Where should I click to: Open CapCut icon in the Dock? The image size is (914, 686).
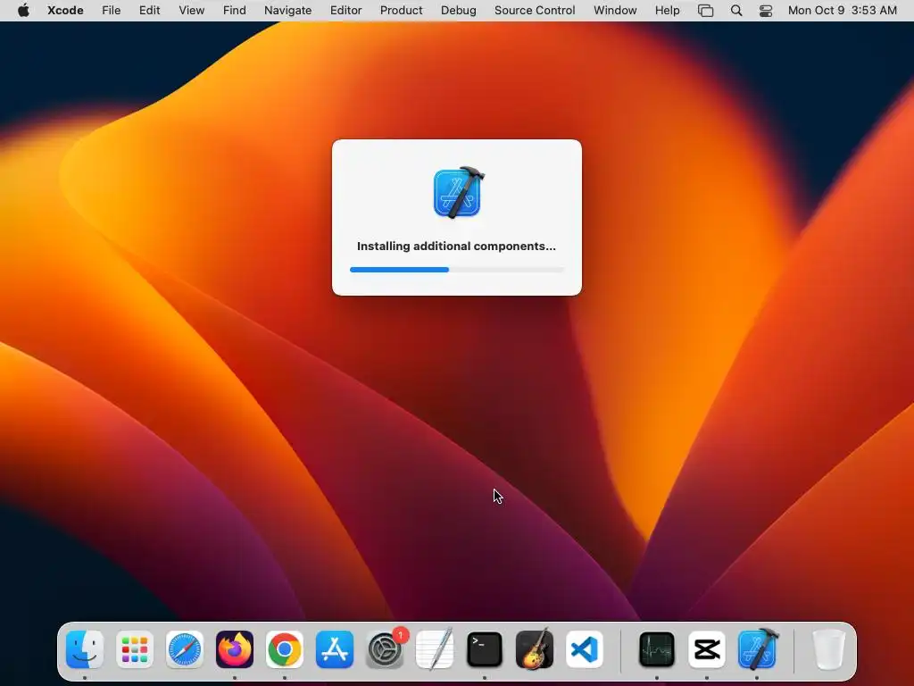(x=707, y=649)
